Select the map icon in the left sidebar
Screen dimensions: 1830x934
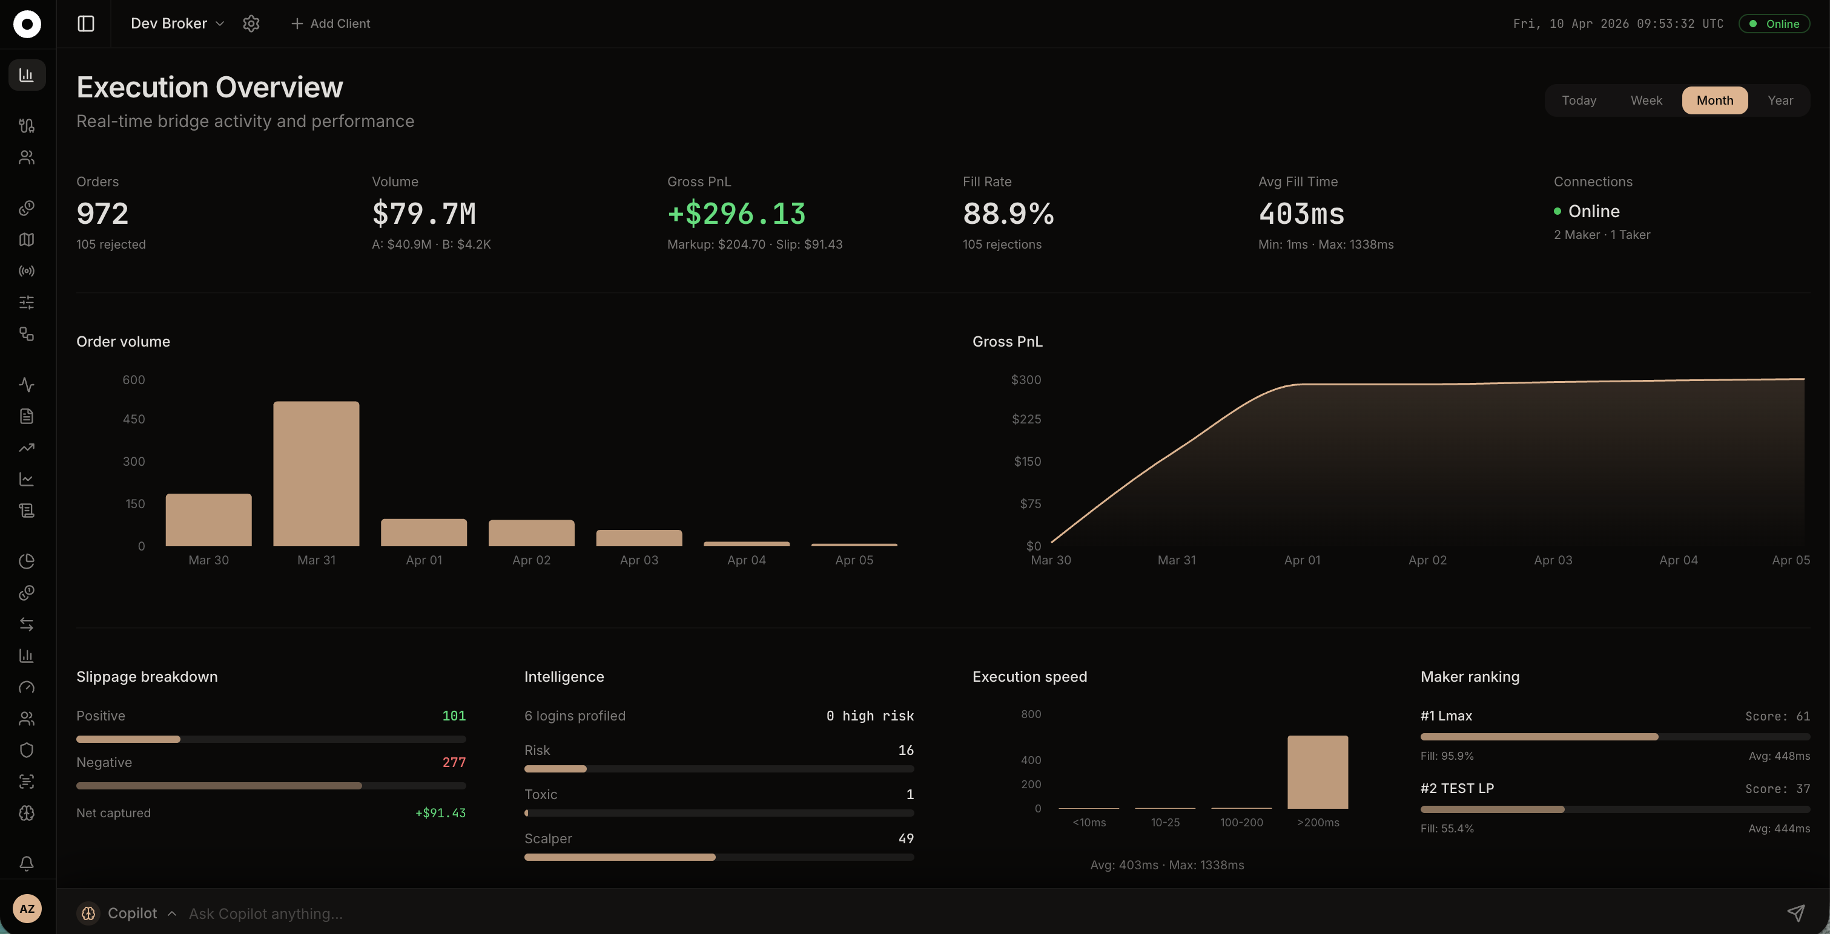pos(26,239)
